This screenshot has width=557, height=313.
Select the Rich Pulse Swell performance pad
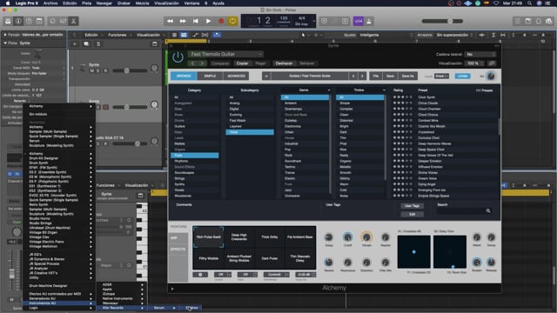click(209, 236)
